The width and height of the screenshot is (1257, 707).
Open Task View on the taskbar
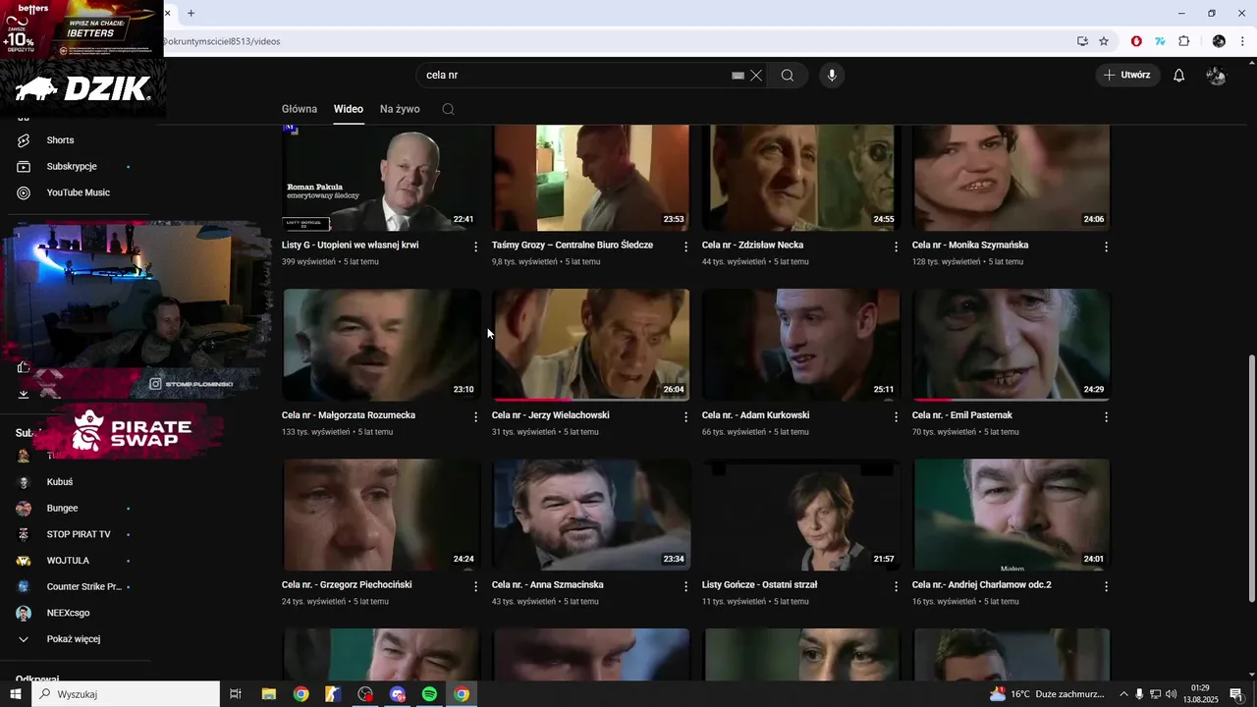pyautogui.click(x=236, y=694)
